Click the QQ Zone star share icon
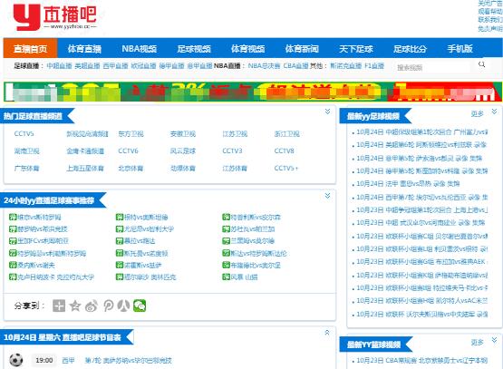 [75, 306]
